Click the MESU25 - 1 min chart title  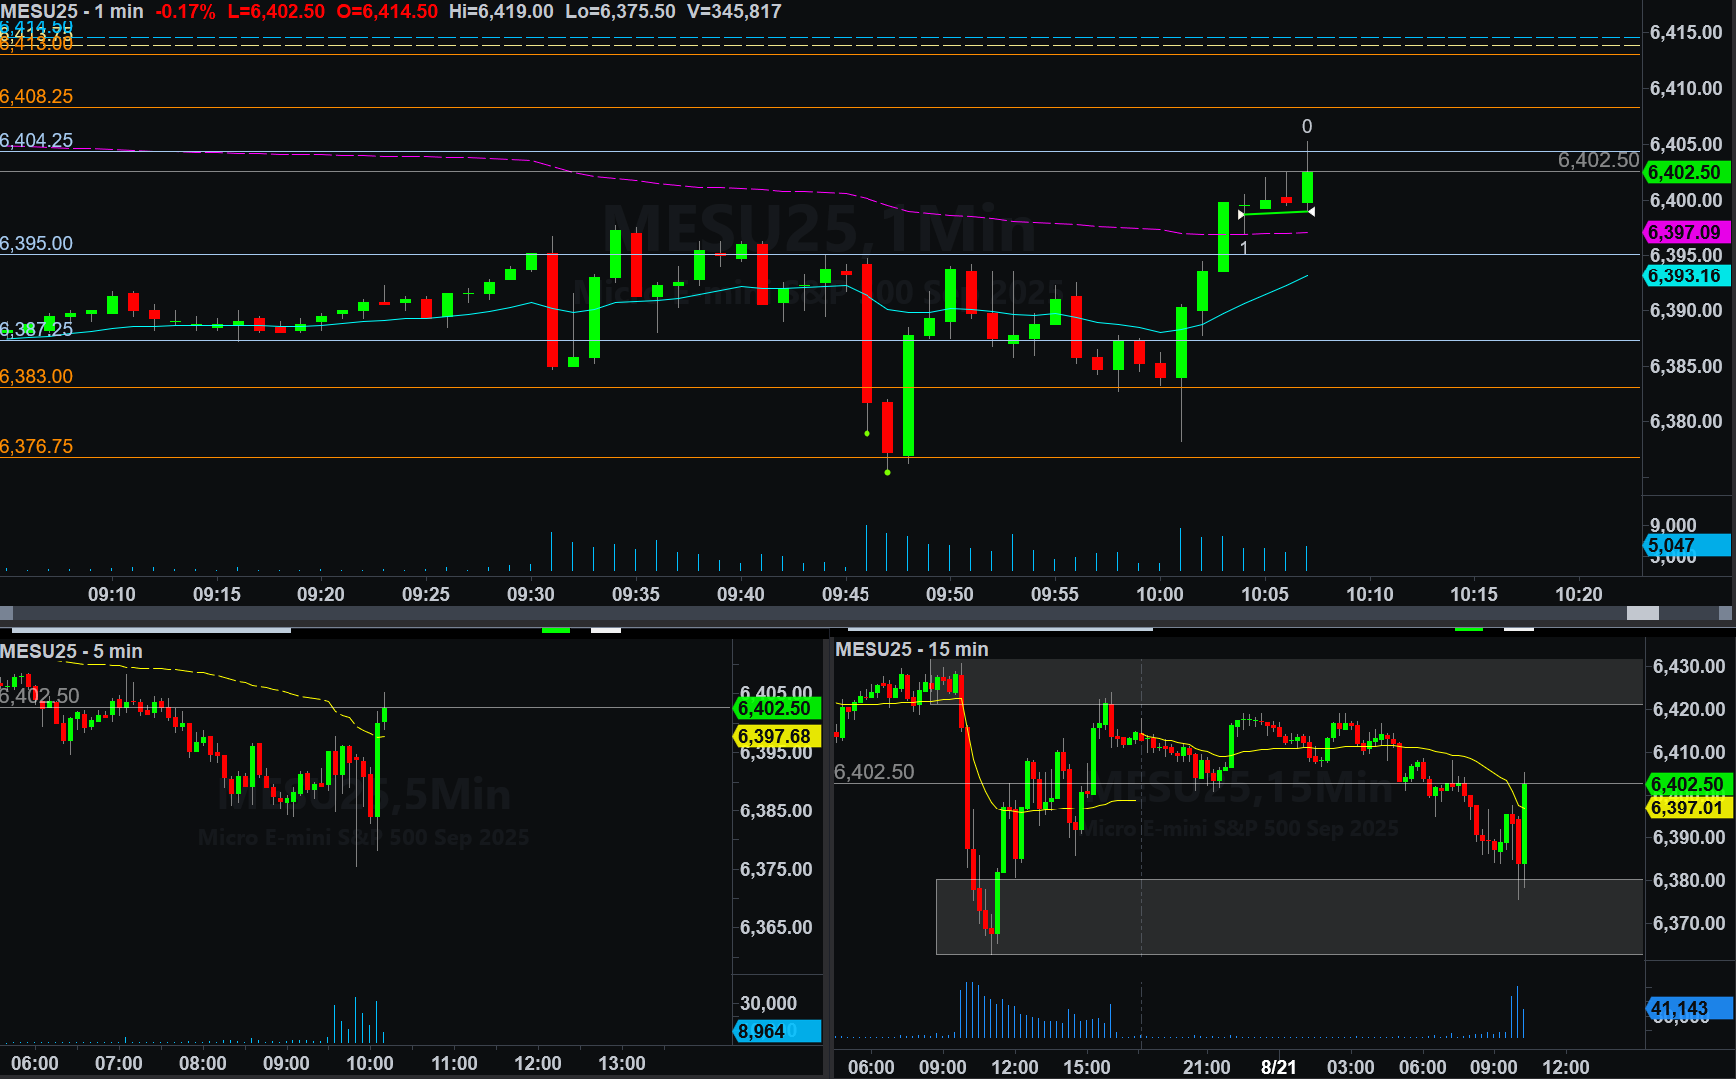(72, 11)
